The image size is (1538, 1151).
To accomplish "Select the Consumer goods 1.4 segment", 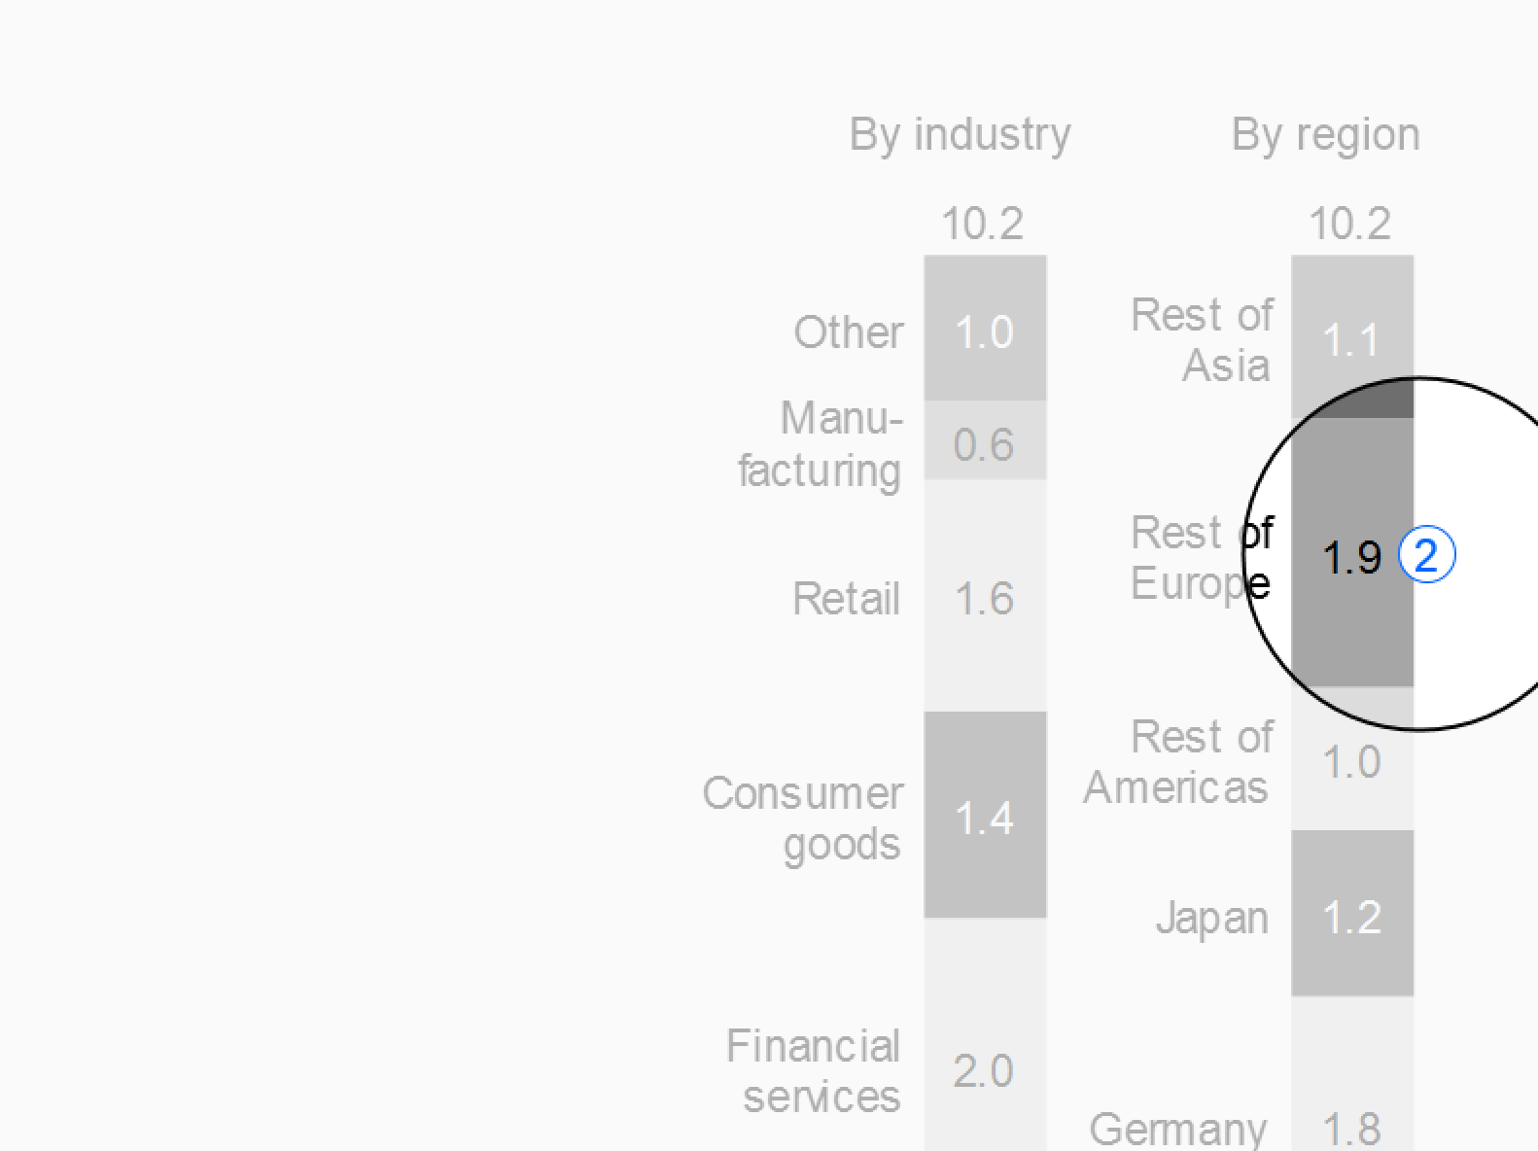I will pos(985,815).
